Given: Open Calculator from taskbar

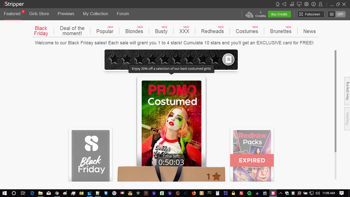Looking at the screenshot, I should (x=217, y=193).
